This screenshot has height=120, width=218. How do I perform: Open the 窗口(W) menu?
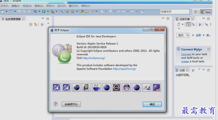pyautogui.click(x=74, y=6)
